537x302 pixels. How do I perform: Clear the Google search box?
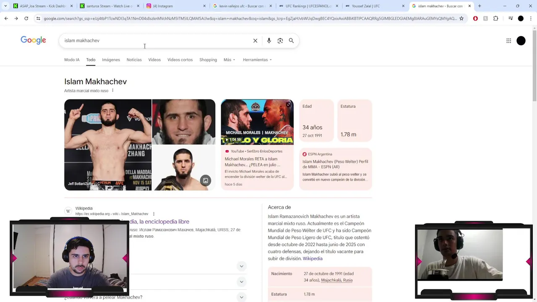click(x=255, y=41)
